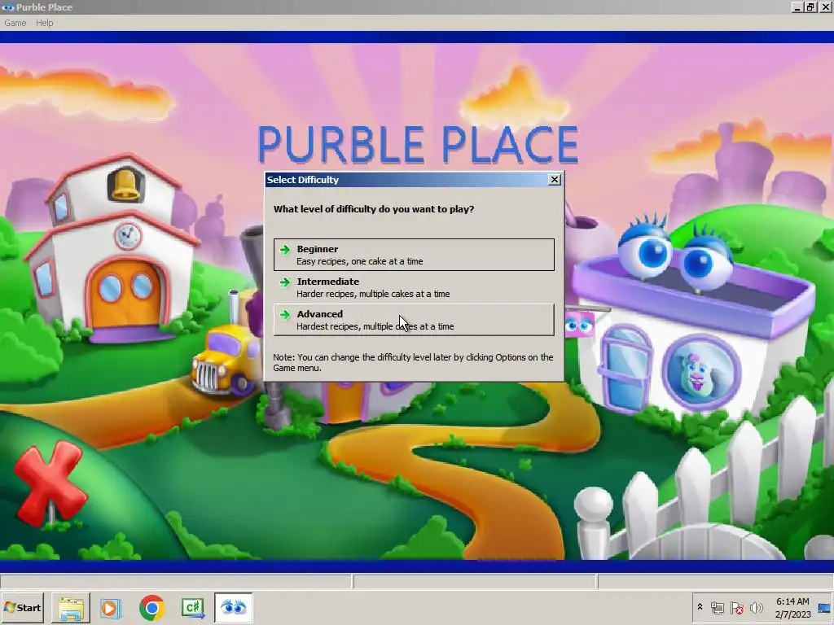Click the pink eyes flag sign

click(579, 324)
